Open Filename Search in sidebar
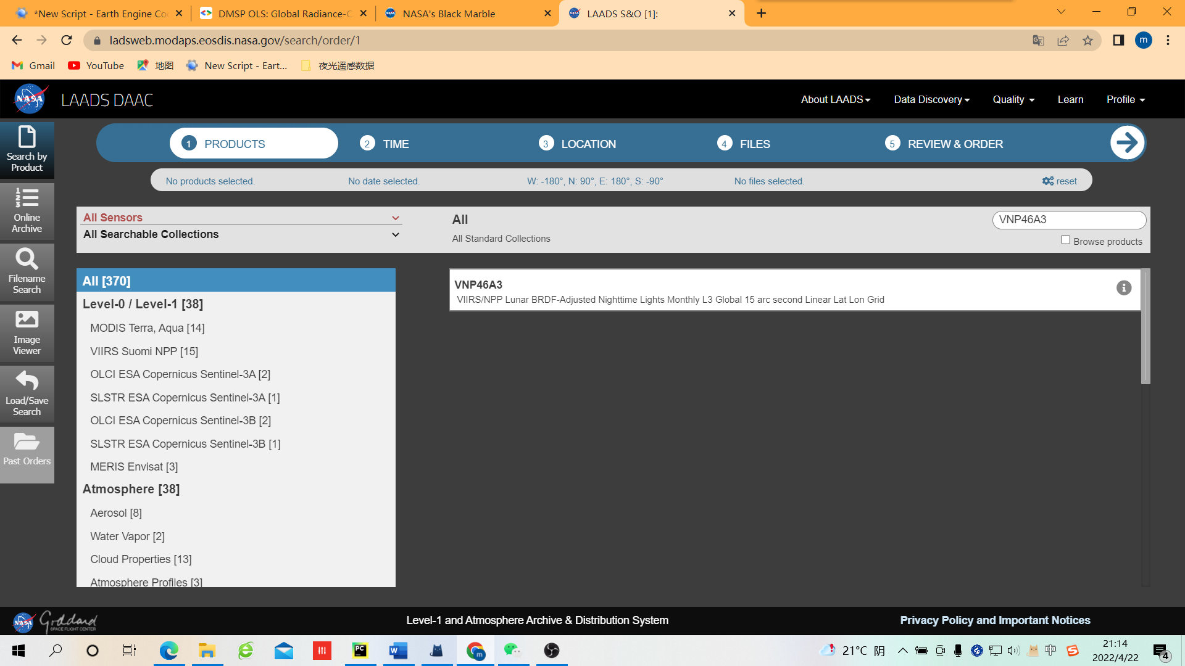1185x666 pixels. [27, 272]
